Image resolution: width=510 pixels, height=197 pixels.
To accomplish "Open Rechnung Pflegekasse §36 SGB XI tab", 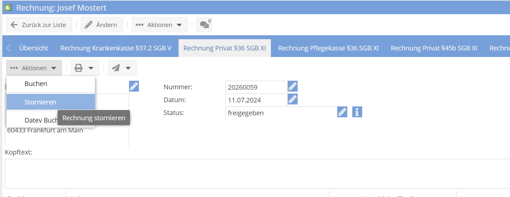I will [x=328, y=48].
